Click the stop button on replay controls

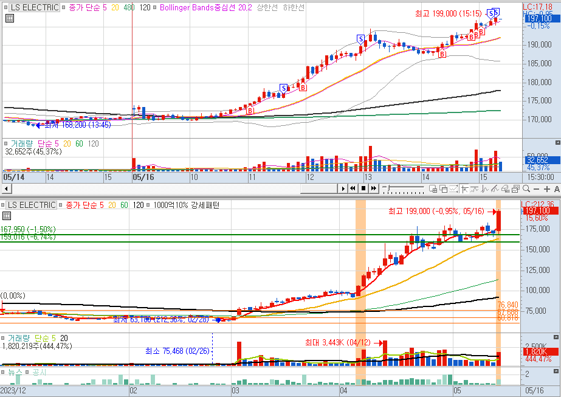[x=363, y=188]
